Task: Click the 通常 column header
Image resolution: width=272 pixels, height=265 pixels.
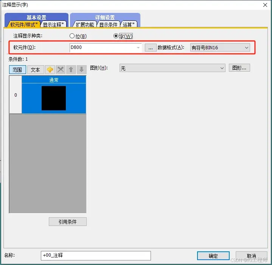Action: click(54, 80)
